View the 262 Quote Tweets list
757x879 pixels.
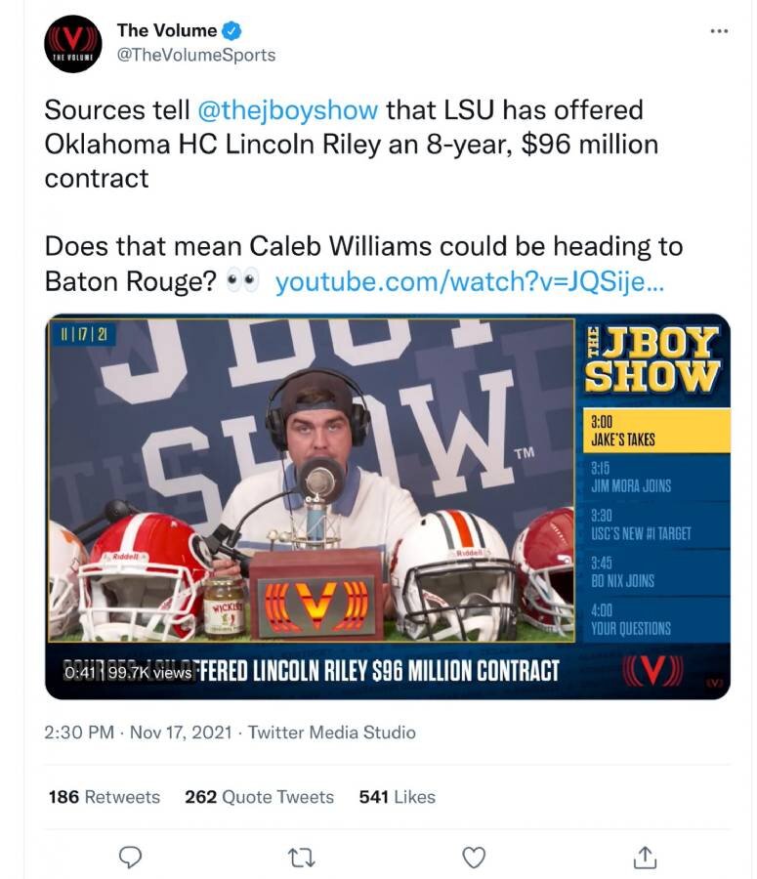(259, 797)
